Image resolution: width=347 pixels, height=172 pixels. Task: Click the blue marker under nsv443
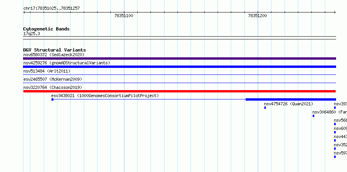335,140
